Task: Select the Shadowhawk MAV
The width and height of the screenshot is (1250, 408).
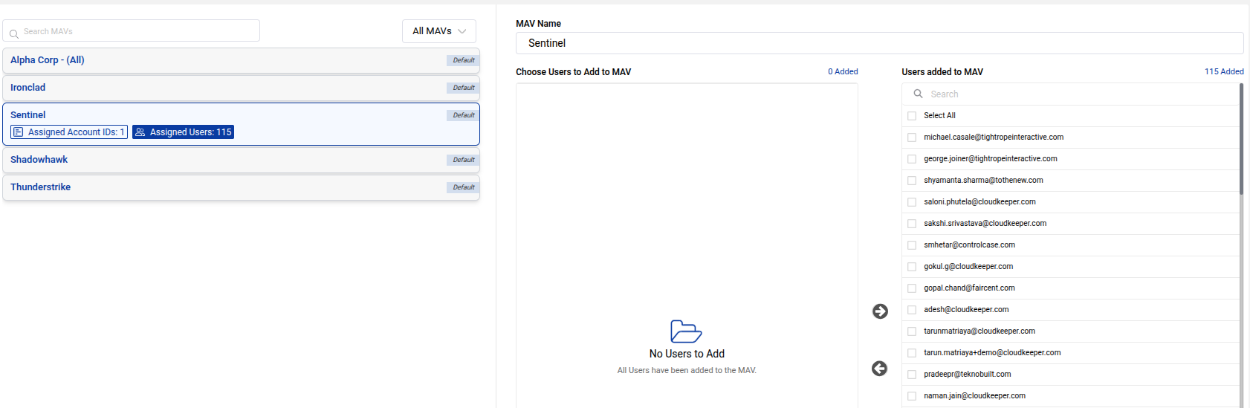Action: coord(39,160)
